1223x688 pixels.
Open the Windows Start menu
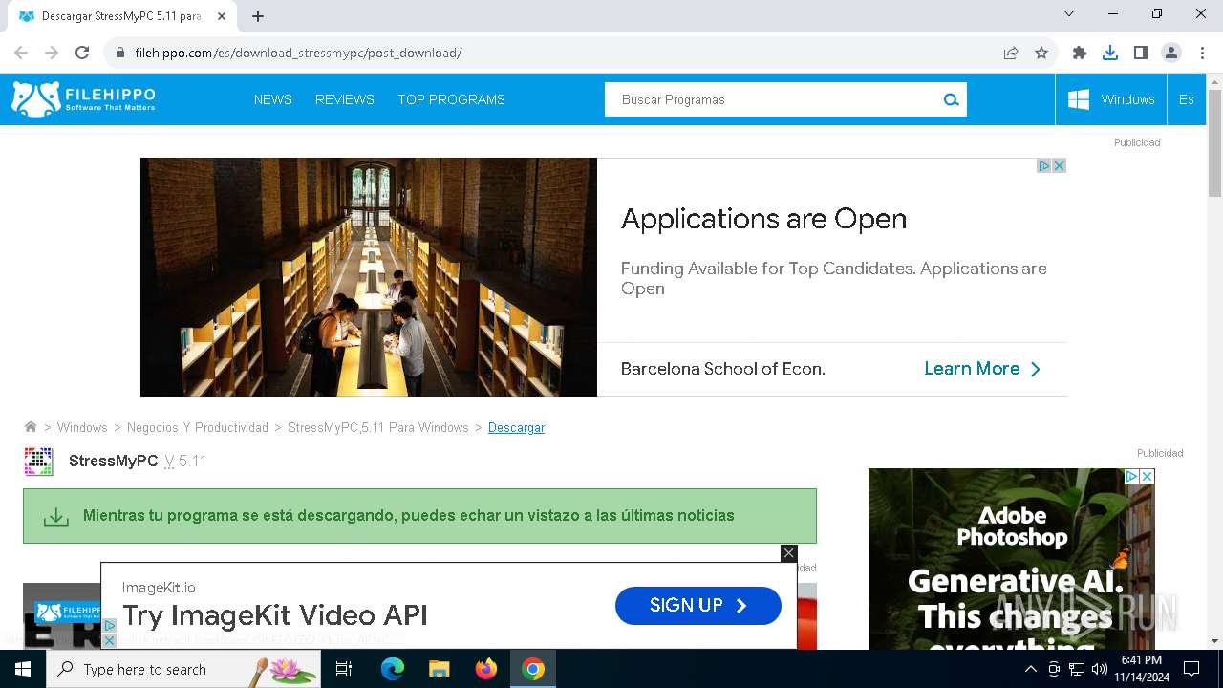[23, 669]
